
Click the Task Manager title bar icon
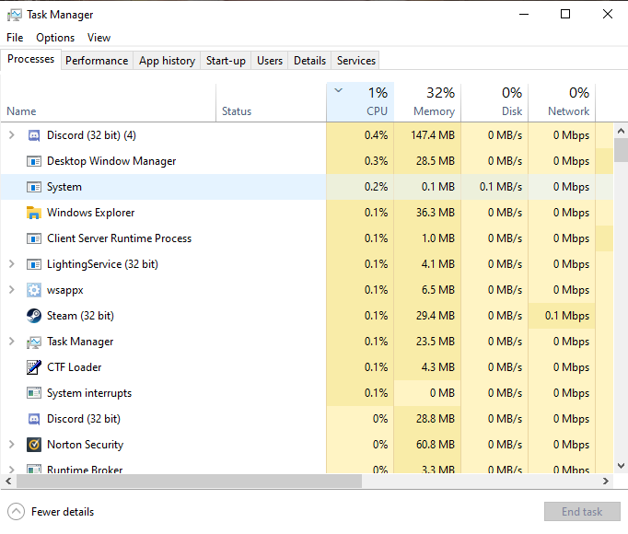[x=15, y=16]
